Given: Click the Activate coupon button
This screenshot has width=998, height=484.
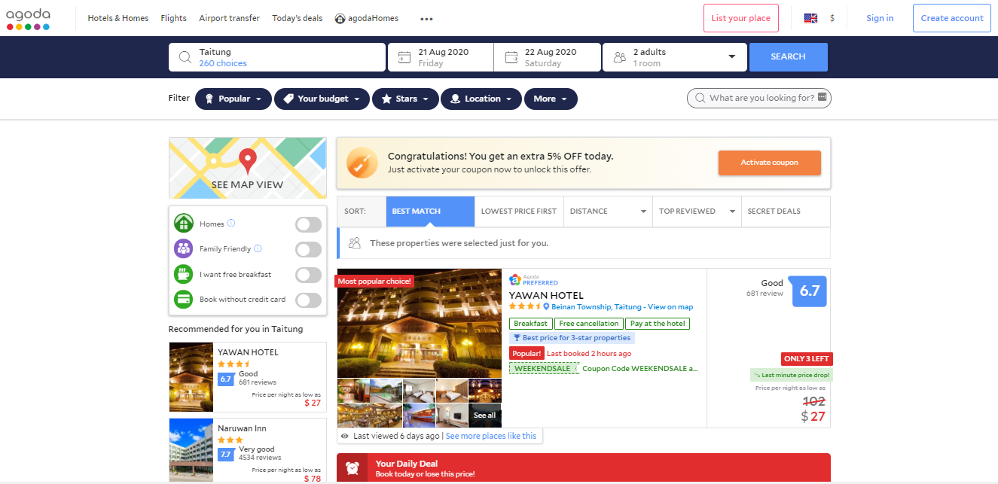Looking at the screenshot, I should click(x=770, y=163).
